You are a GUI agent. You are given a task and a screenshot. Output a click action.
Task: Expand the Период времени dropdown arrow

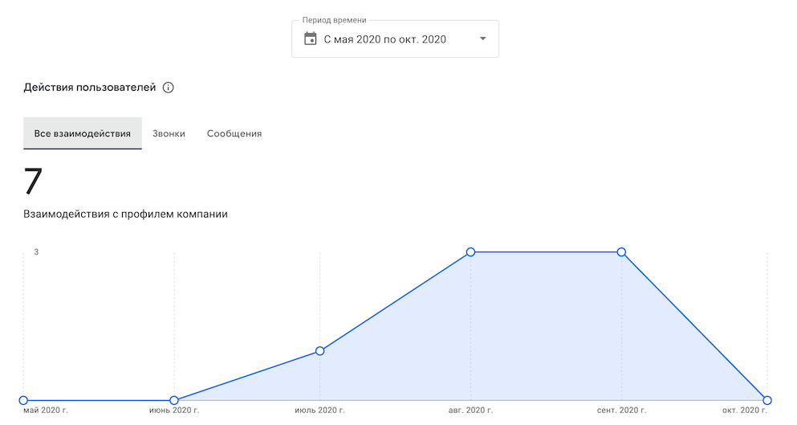pyautogui.click(x=483, y=39)
